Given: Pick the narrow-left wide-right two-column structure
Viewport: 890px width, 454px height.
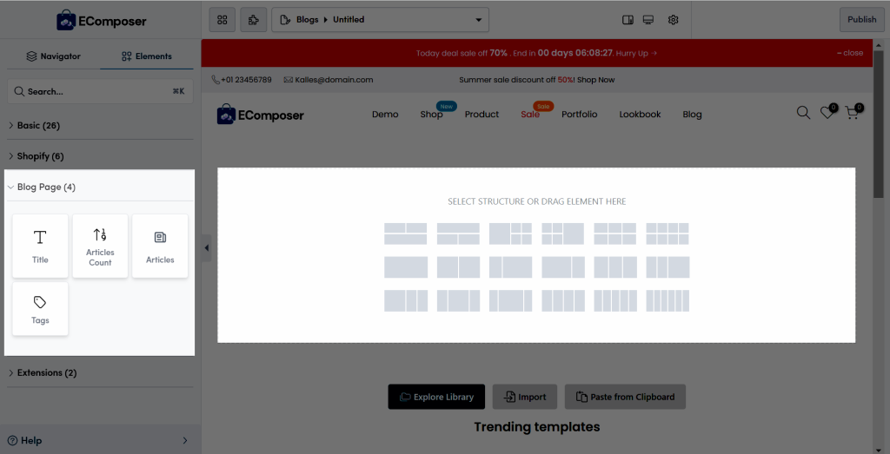Looking at the screenshot, I should coord(510,267).
